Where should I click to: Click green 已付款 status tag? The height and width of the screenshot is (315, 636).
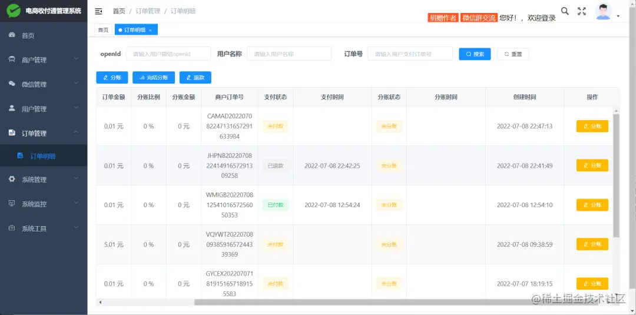[x=276, y=205]
